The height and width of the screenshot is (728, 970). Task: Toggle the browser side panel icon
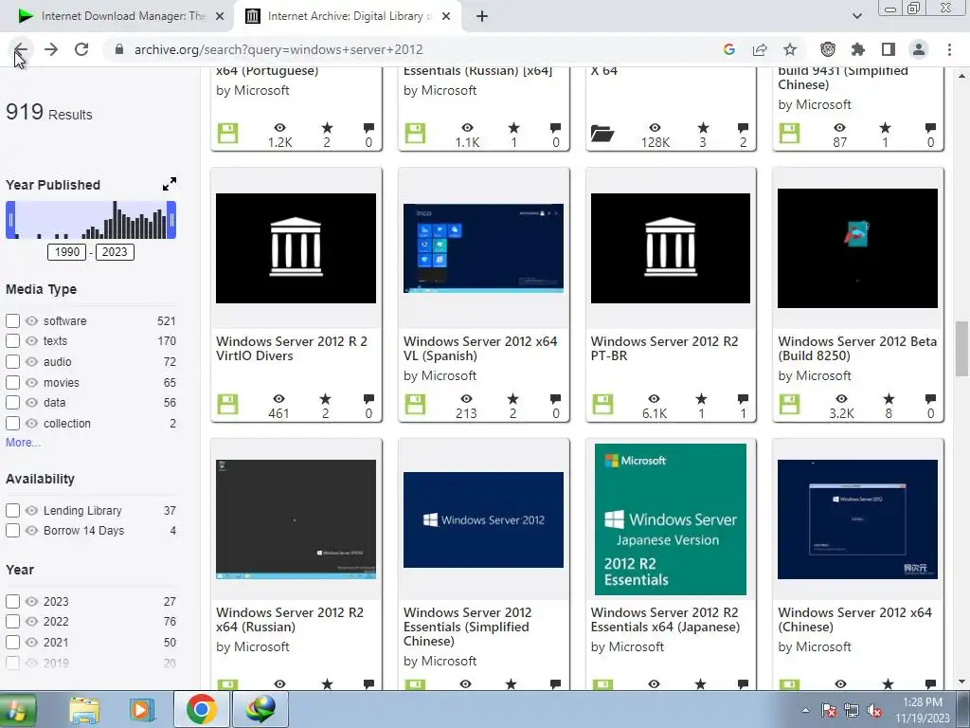click(x=888, y=49)
